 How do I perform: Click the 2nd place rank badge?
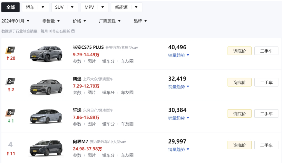click(10, 82)
